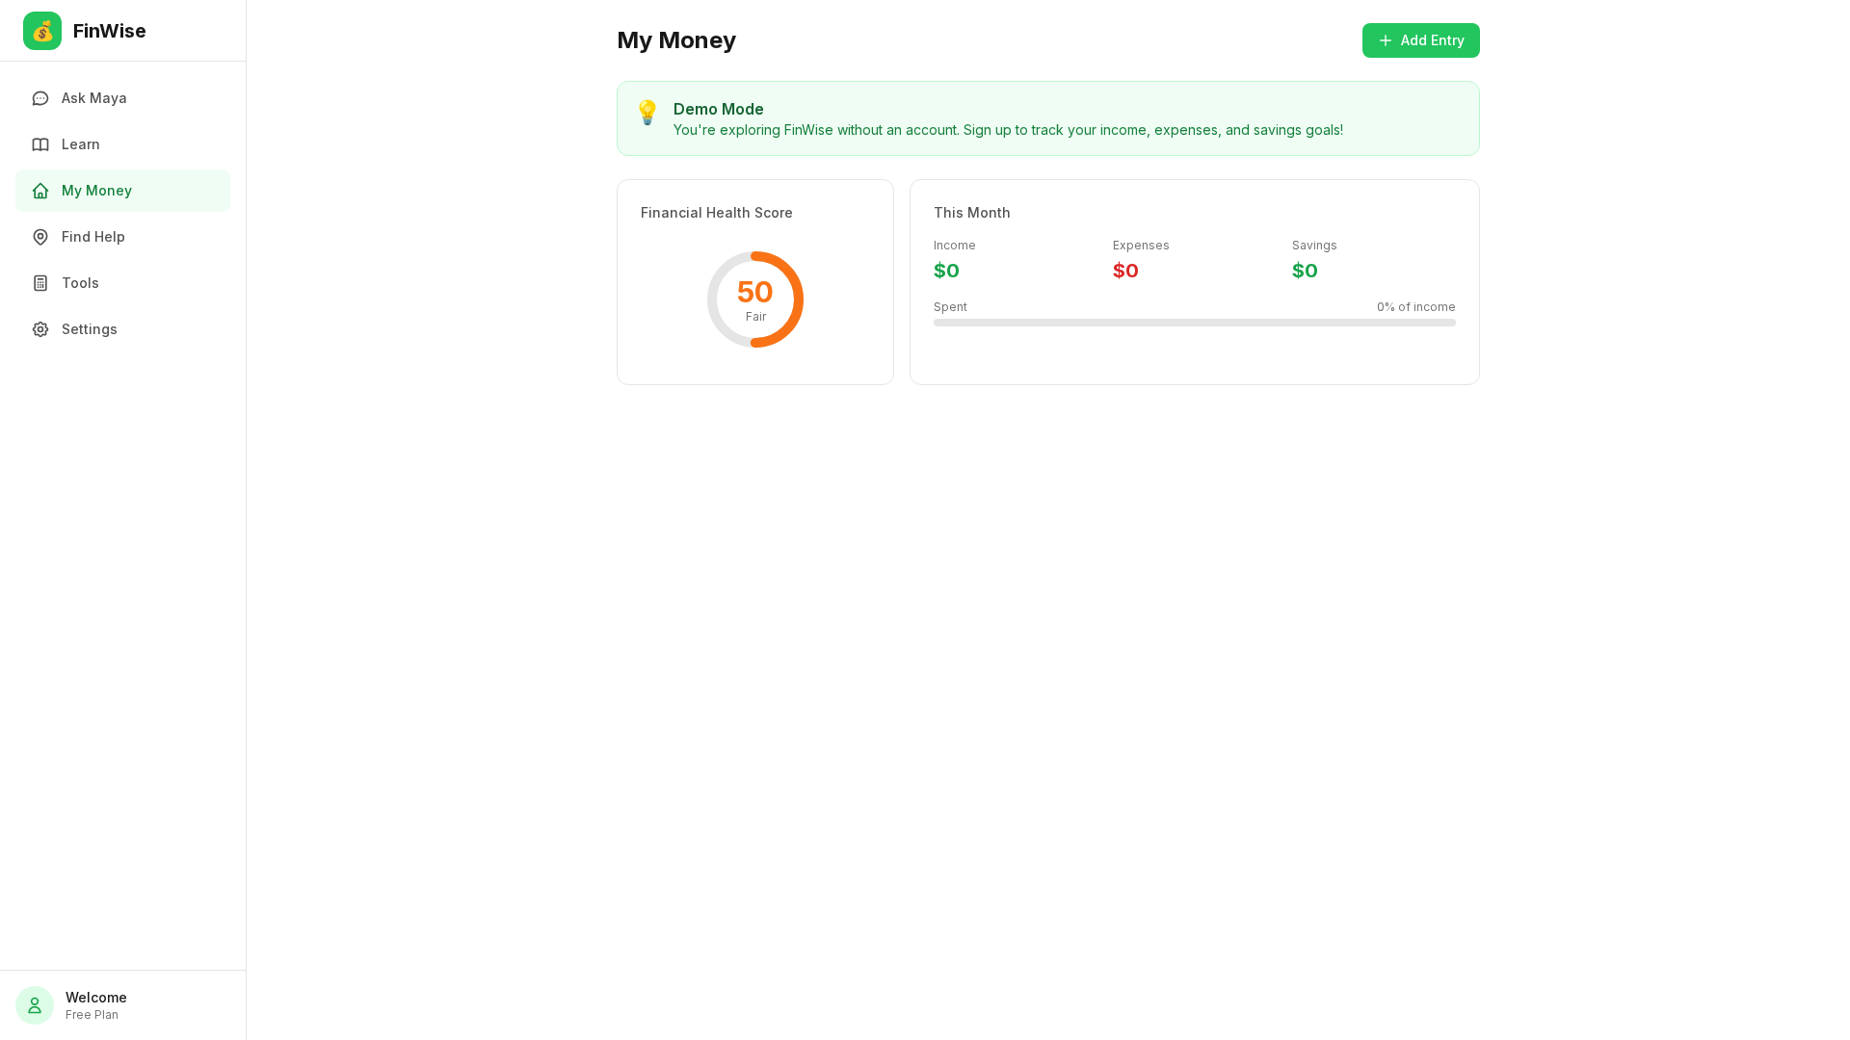1850x1040 pixels.
Task: Go to the Learn section
Action: pyautogui.click(x=81, y=144)
